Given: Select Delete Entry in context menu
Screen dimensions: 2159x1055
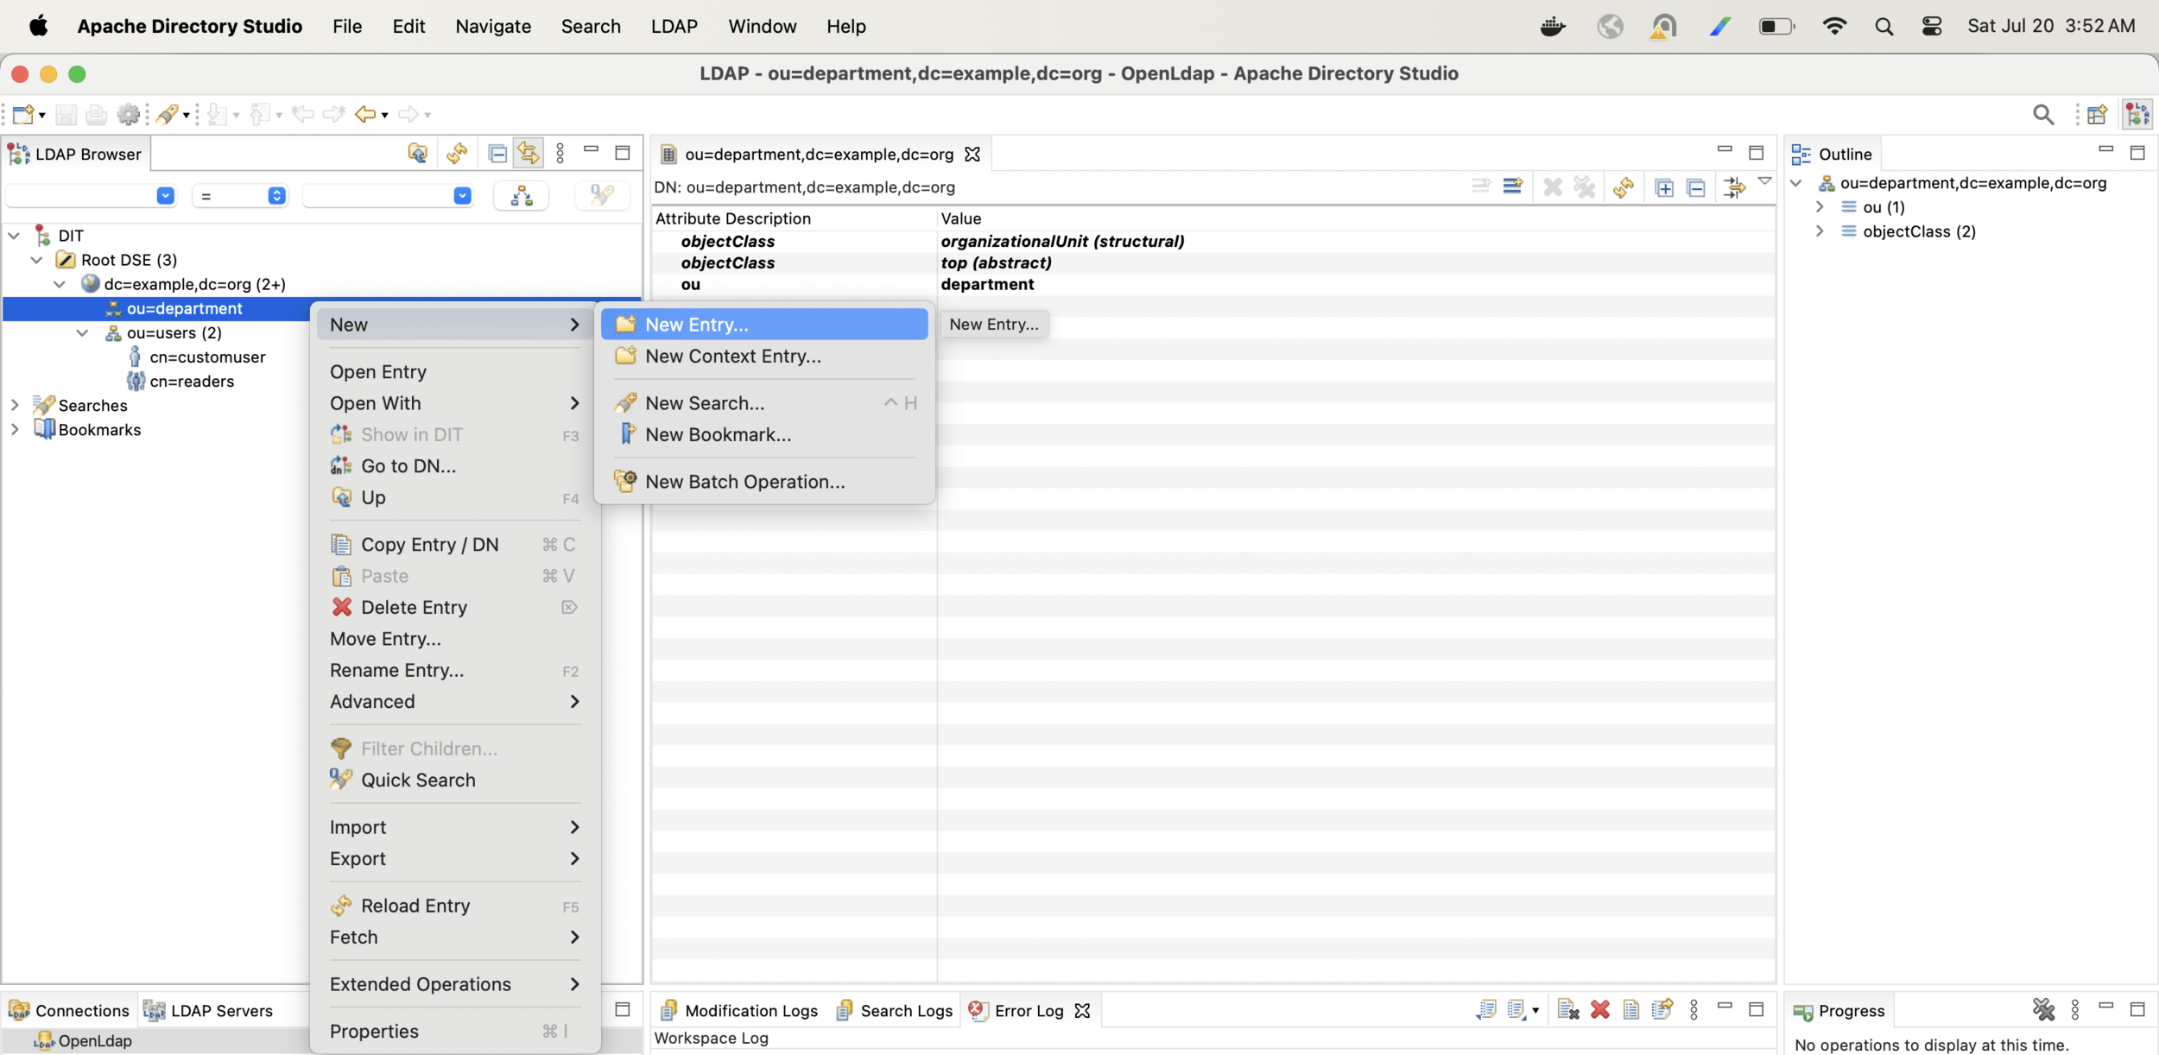Looking at the screenshot, I should (414, 607).
